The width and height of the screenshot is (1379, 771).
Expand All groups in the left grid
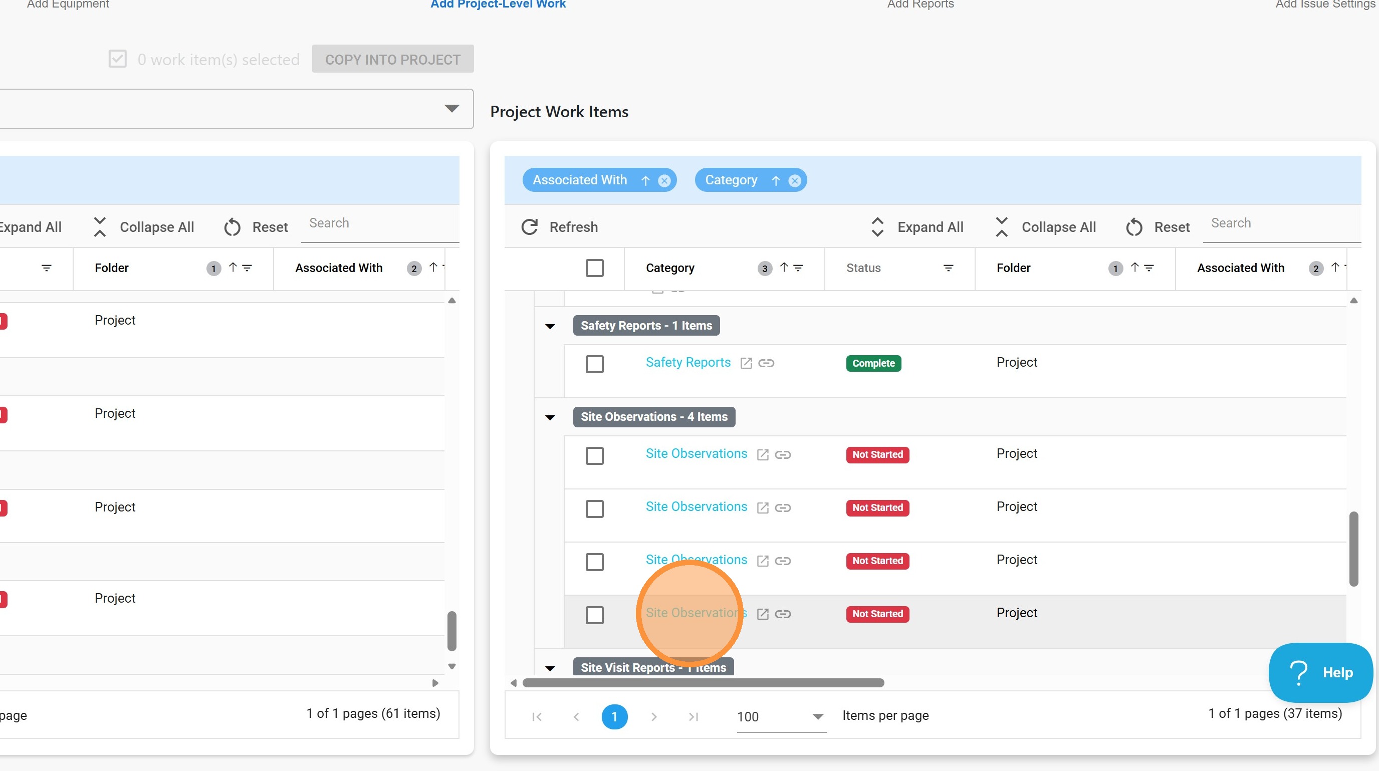click(31, 227)
